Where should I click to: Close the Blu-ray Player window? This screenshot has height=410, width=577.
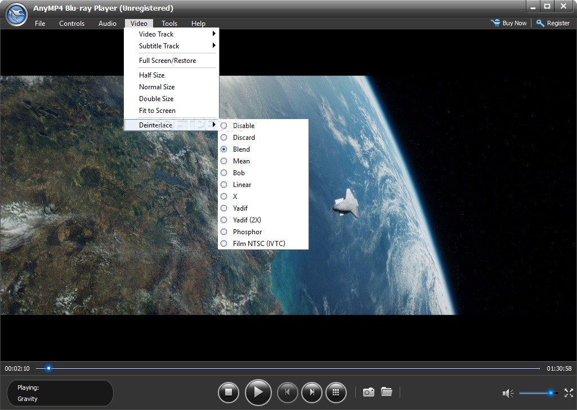563,6
